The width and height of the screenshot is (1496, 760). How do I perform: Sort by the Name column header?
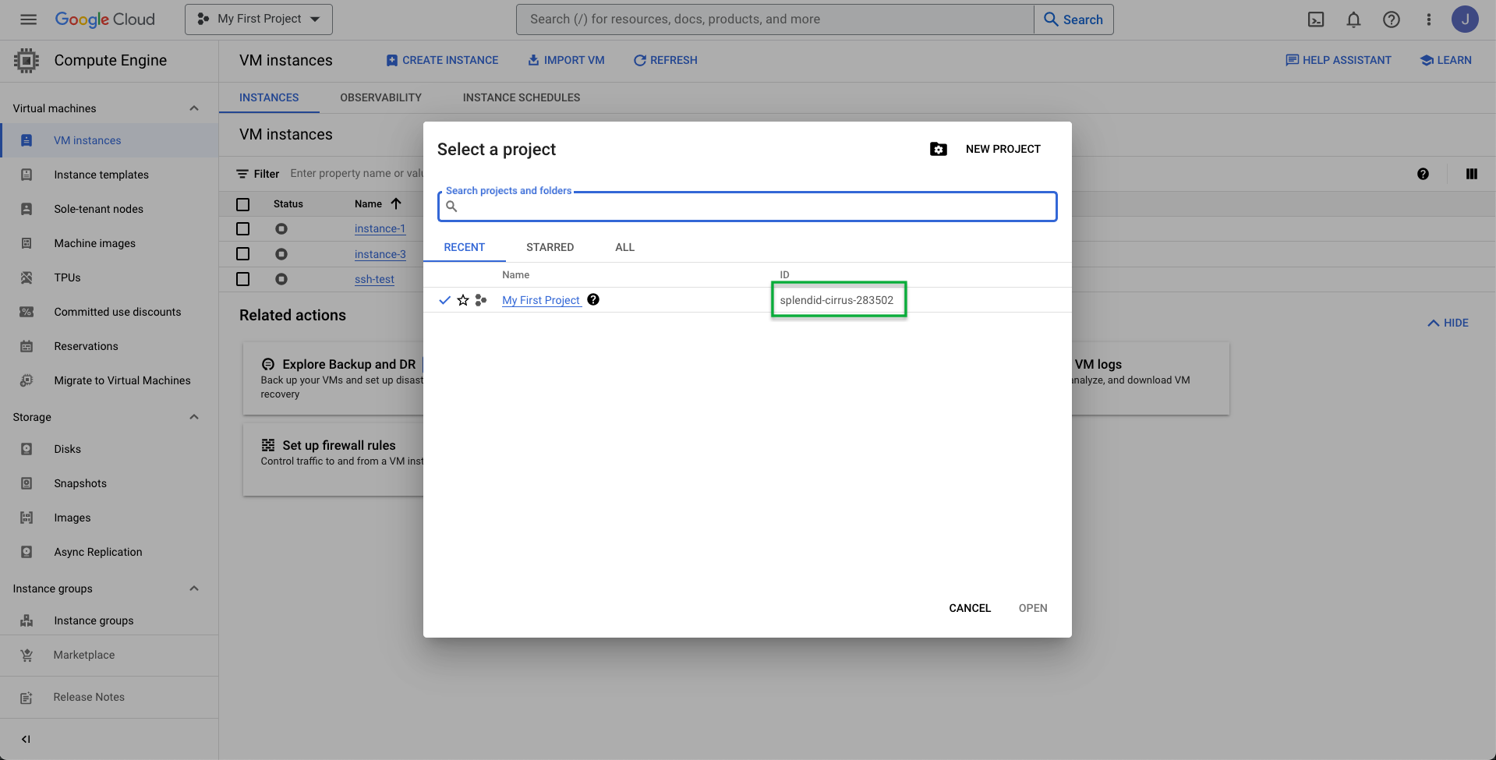tap(377, 203)
